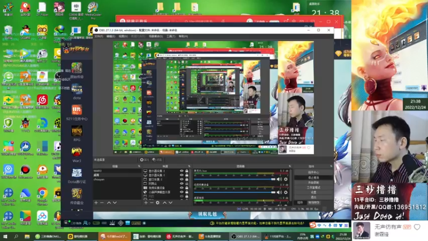Click the 退出 button in OBS controls
Screen dimensions: 428x241
(314, 197)
